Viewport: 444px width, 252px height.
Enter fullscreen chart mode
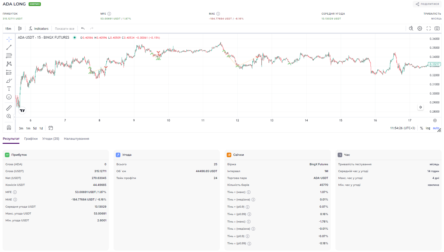[x=428, y=28]
